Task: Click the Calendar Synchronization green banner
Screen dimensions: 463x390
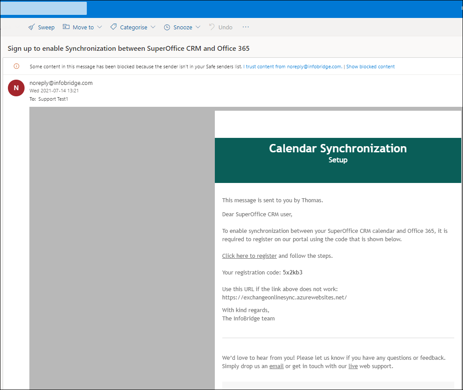Action: 338,160
